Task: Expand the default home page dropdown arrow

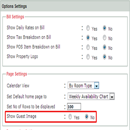Action: point(112,96)
